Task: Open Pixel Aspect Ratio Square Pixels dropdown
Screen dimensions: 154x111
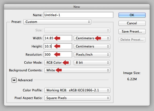Action: (x=77, y=98)
